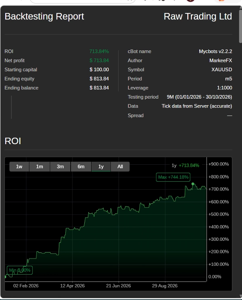Viewport: 242px width, 300px height.
Task: Click the Net profit value $ 713.84
Action: [99, 60]
